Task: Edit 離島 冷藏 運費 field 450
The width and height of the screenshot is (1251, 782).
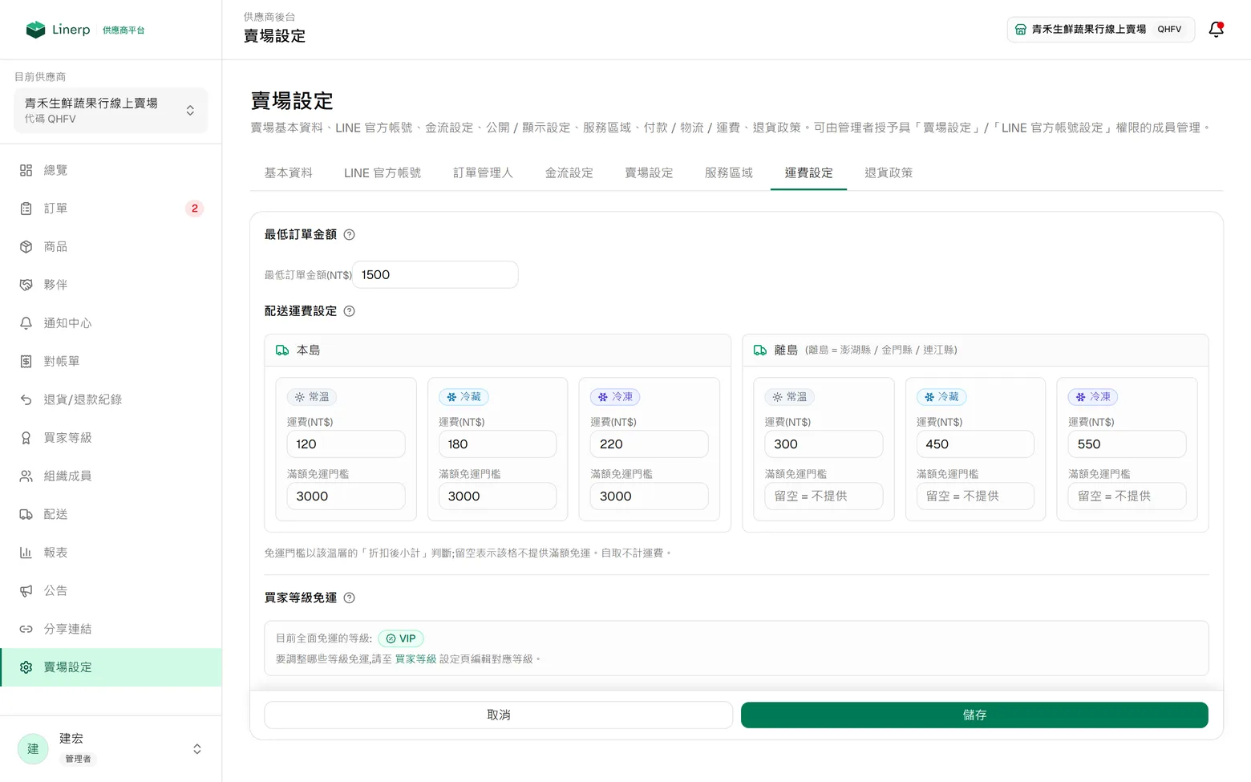Action: 975,444
